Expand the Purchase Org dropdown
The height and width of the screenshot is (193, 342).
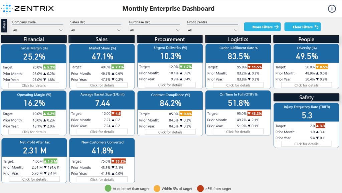pyautogui.click(x=154, y=30)
